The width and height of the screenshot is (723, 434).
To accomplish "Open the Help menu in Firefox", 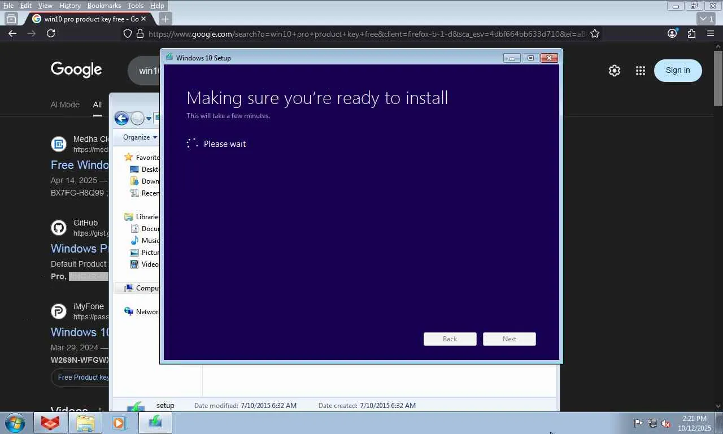I will click(x=157, y=6).
